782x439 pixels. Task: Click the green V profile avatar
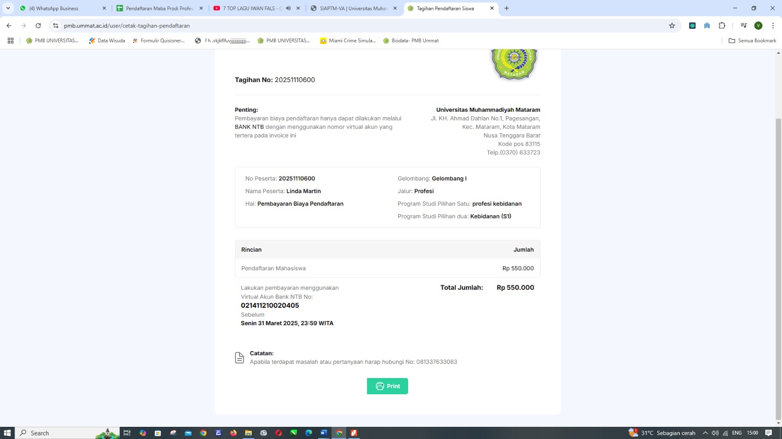pyautogui.click(x=758, y=26)
